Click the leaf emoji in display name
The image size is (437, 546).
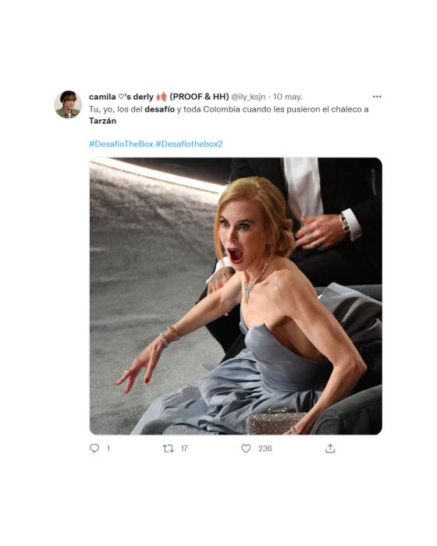(162, 97)
